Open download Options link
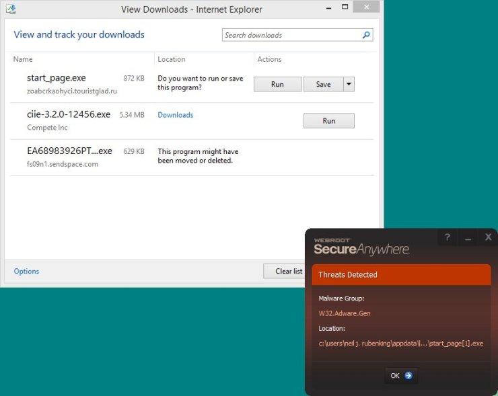This screenshot has height=396, width=498. [x=26, y=272]
